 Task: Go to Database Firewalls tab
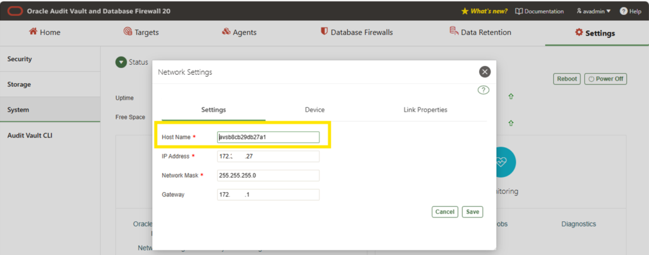point(357,32)
